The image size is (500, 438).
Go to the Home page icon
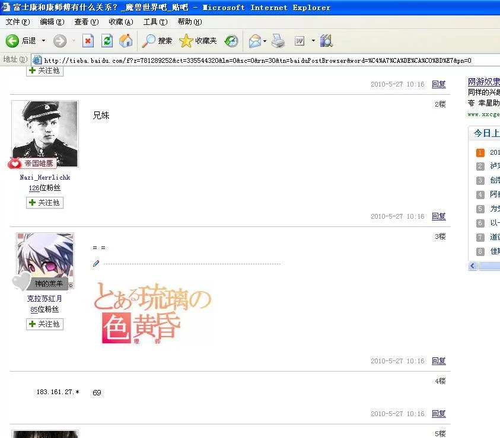tap(126, 41)
